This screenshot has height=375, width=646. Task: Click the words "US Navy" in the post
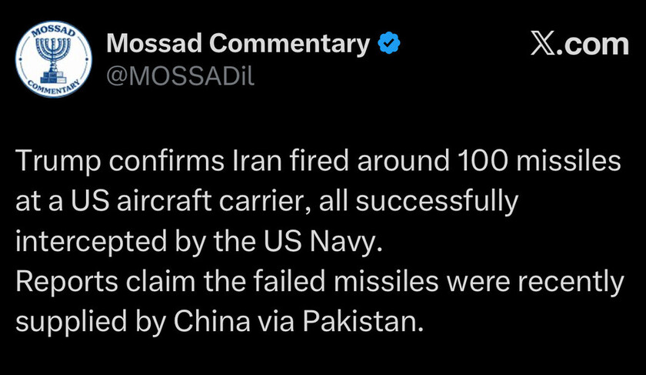329,243
